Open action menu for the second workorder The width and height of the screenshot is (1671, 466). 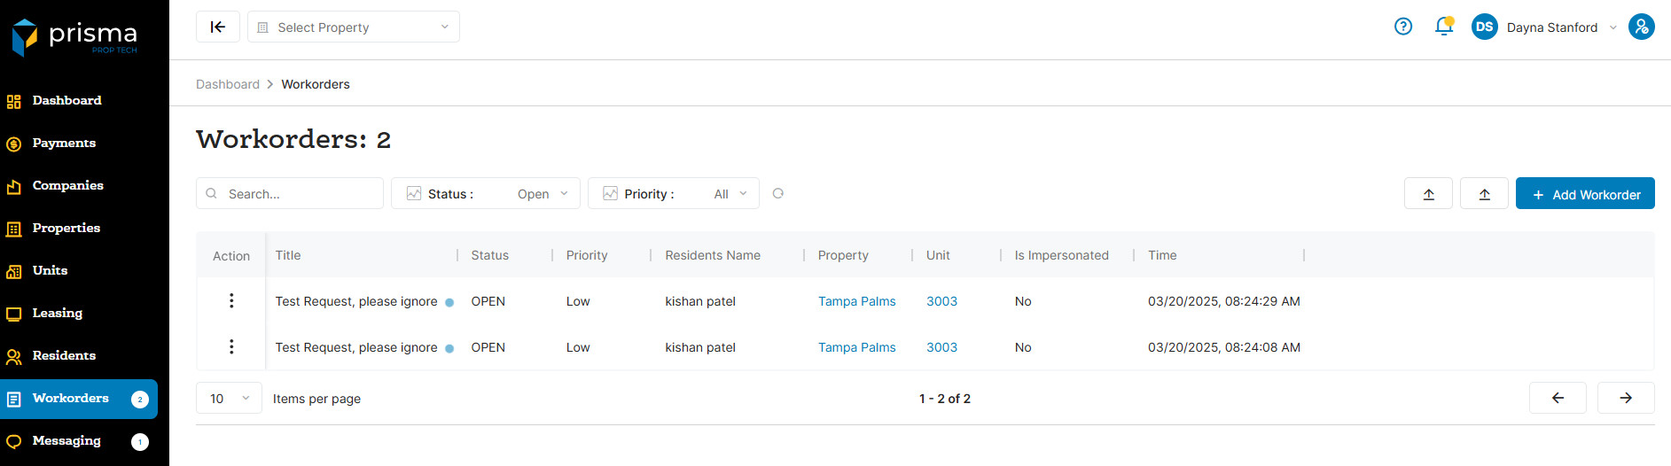pyautogui.click(x=231, y=347)
